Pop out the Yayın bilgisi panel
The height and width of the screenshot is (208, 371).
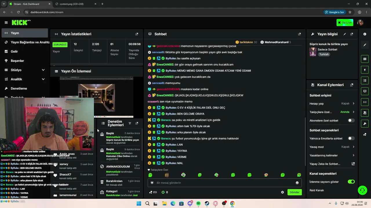[352, 34]
